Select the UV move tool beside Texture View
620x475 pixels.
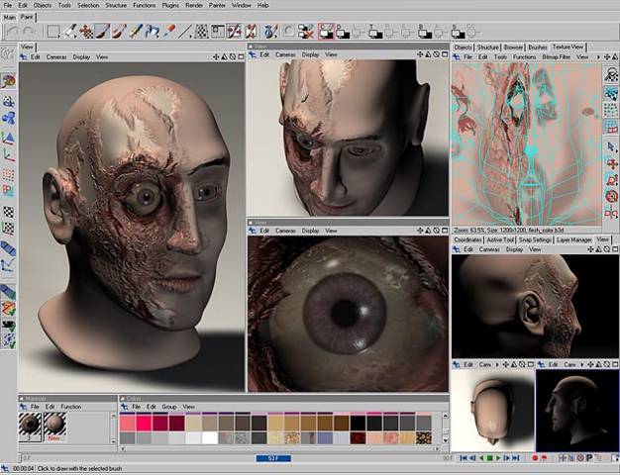point(611,164)
